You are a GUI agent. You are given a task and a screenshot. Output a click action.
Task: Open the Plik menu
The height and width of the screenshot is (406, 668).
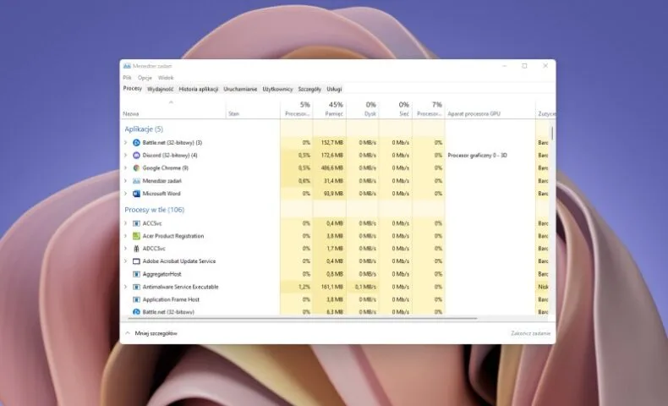click(127, 78)
